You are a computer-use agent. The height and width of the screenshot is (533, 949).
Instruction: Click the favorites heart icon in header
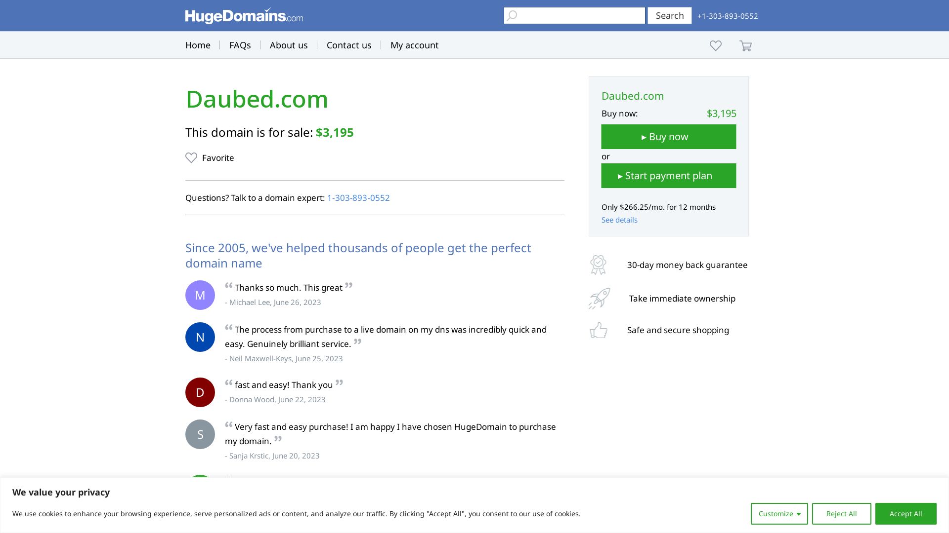[x=715, y=45]
